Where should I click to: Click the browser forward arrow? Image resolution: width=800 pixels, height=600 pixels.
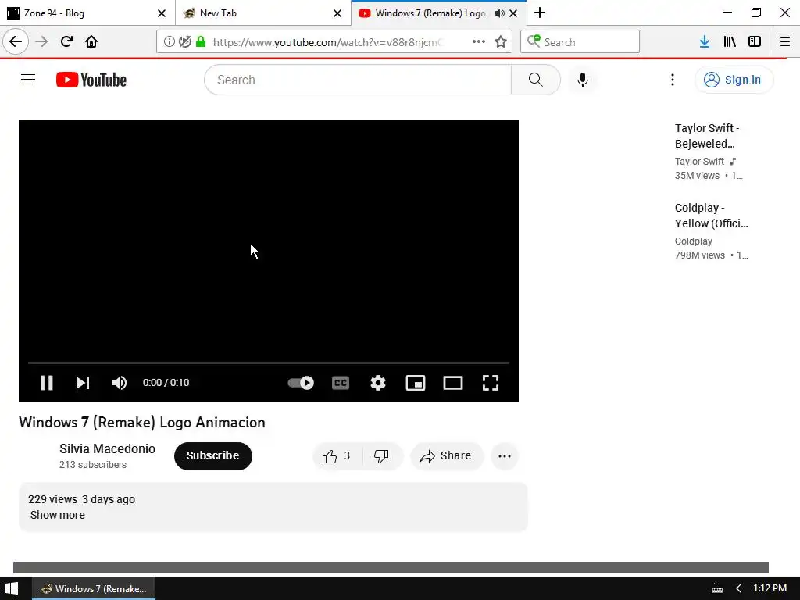[x=42, y=41]
